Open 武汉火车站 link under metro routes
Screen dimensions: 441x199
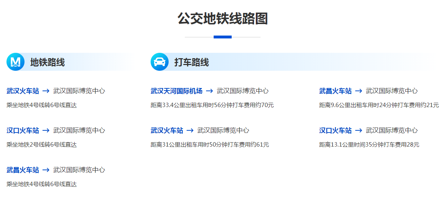click(x=23, y=91)
